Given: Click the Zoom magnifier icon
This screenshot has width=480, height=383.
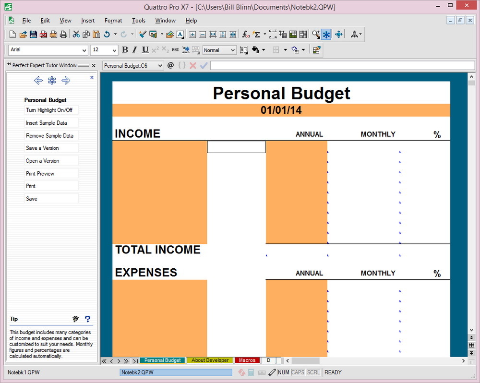Looking at the screenshot, I should 315,34.
